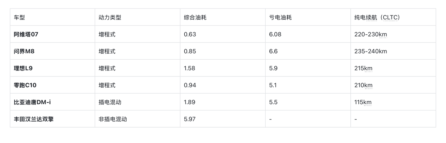Click the 220-230km range value
The width and height of the screenshot is (446, 143).
coord(371,34)
